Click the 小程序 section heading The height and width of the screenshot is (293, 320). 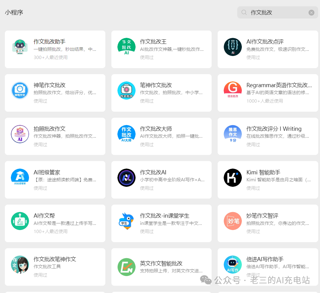14,12
